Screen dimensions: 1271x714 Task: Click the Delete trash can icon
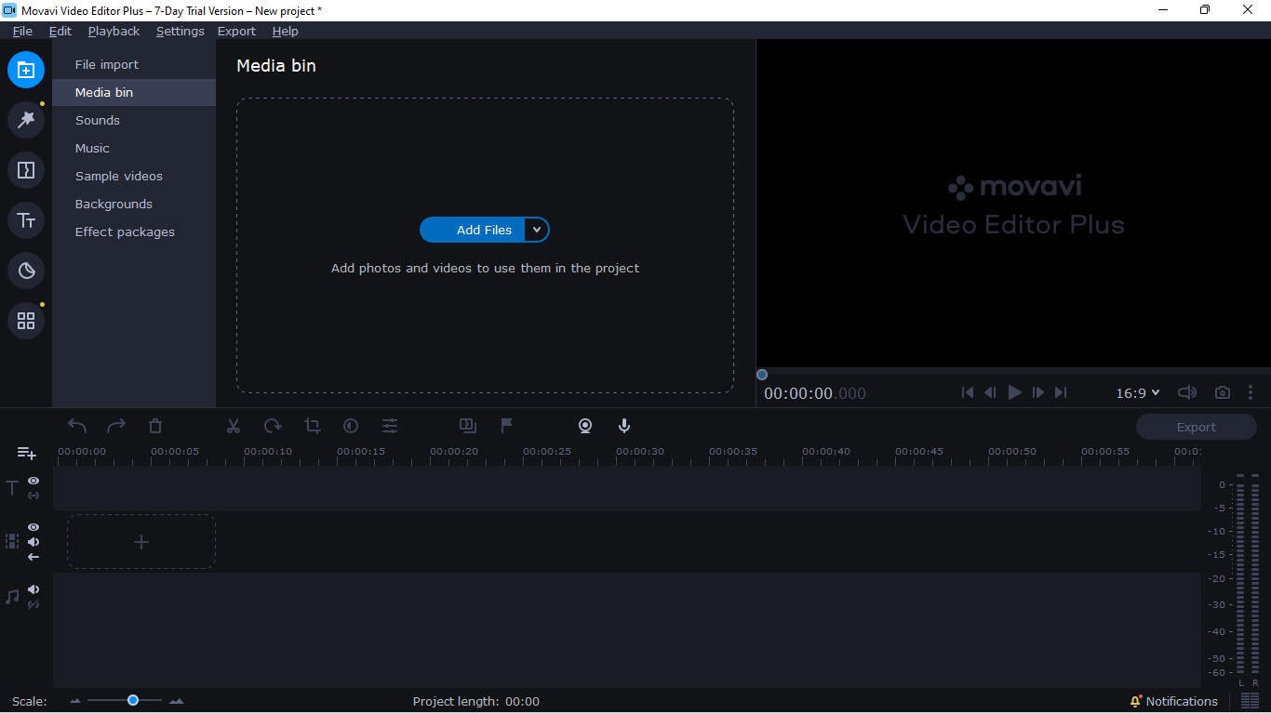click(155, 426)
